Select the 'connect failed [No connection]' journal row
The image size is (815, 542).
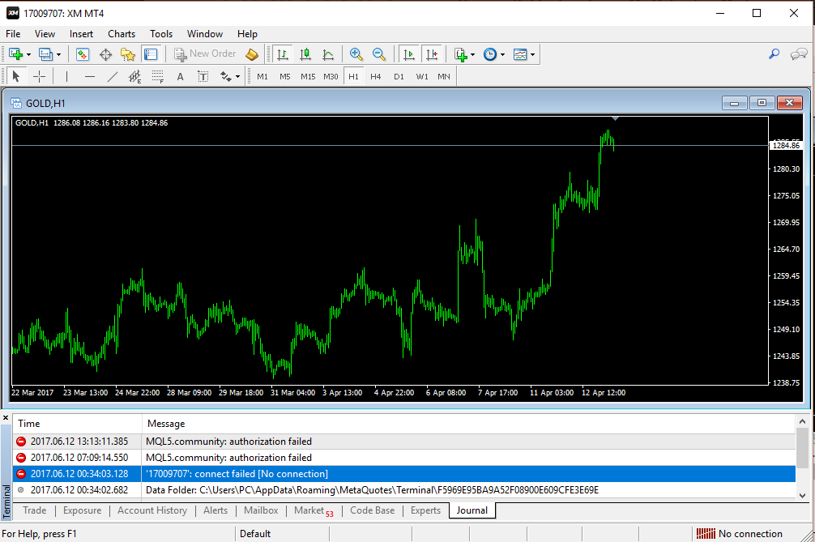click(404, 474)
